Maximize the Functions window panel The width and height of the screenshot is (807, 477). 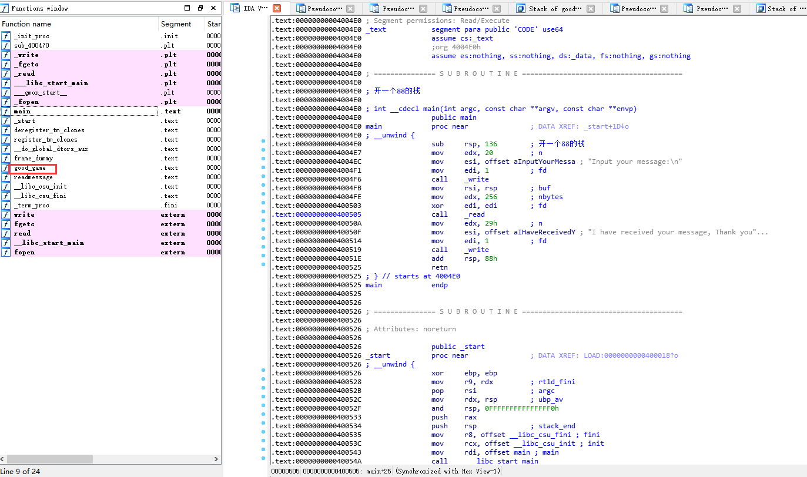click(x=187, y=8)
